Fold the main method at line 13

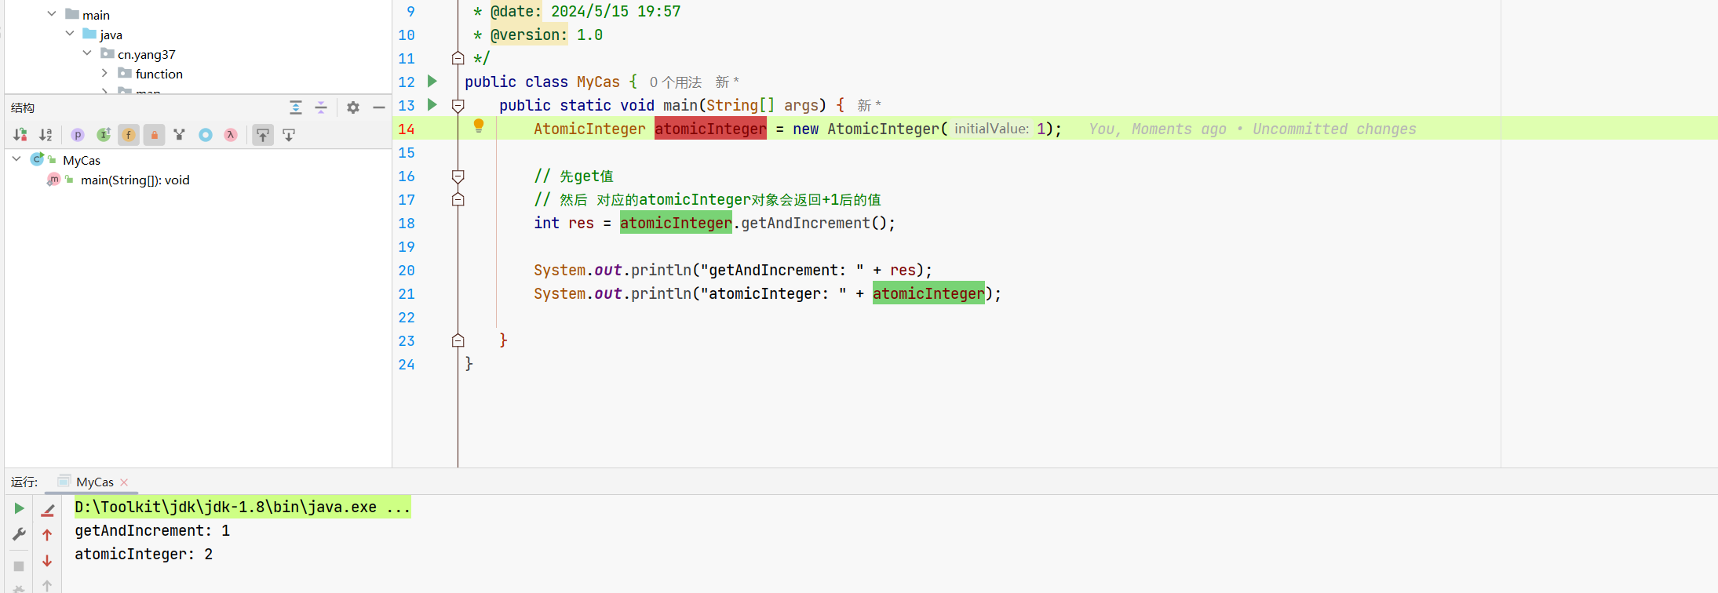coord(458,105)
